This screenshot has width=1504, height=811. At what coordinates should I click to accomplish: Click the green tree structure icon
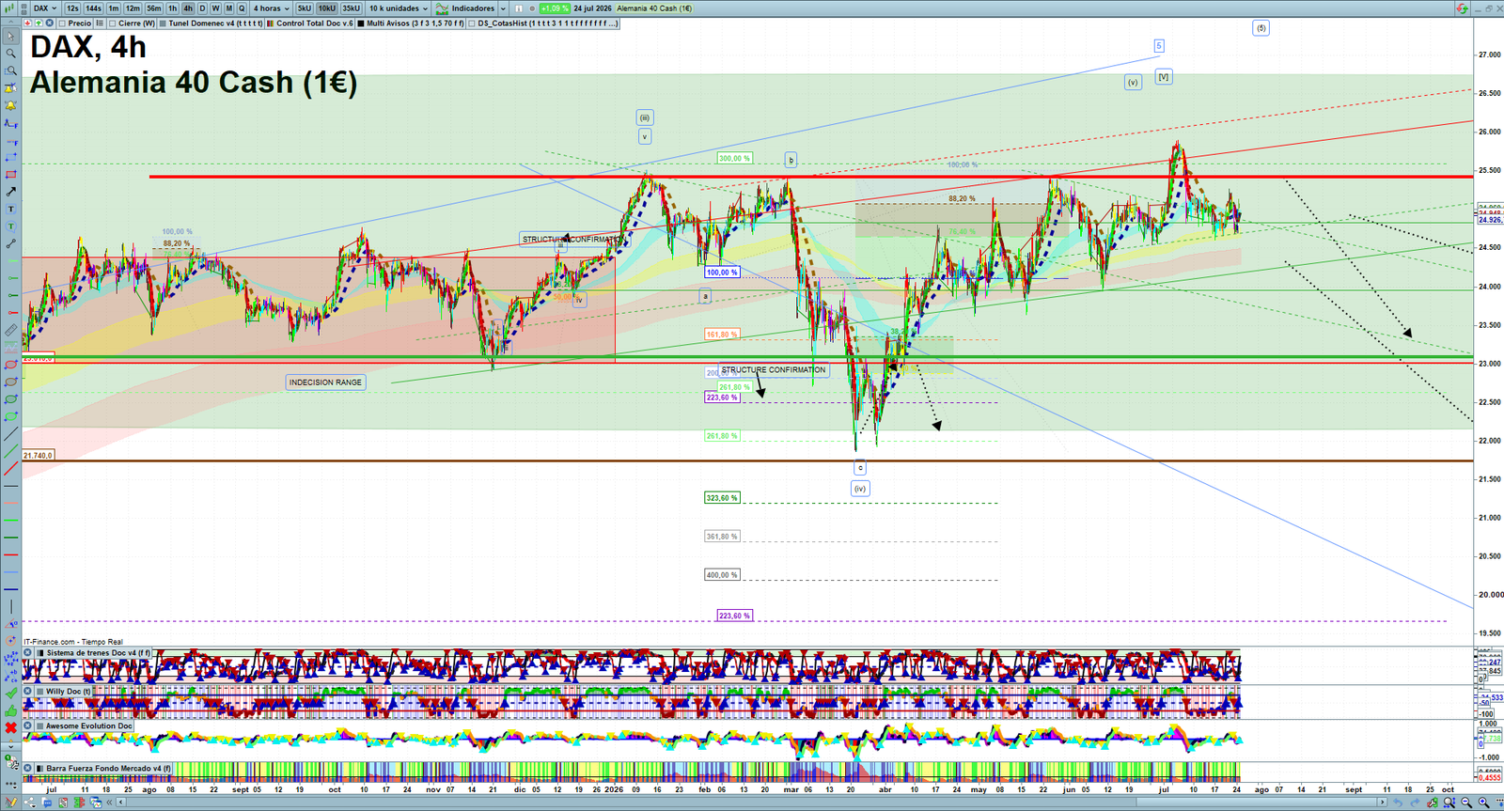point(79,802)
